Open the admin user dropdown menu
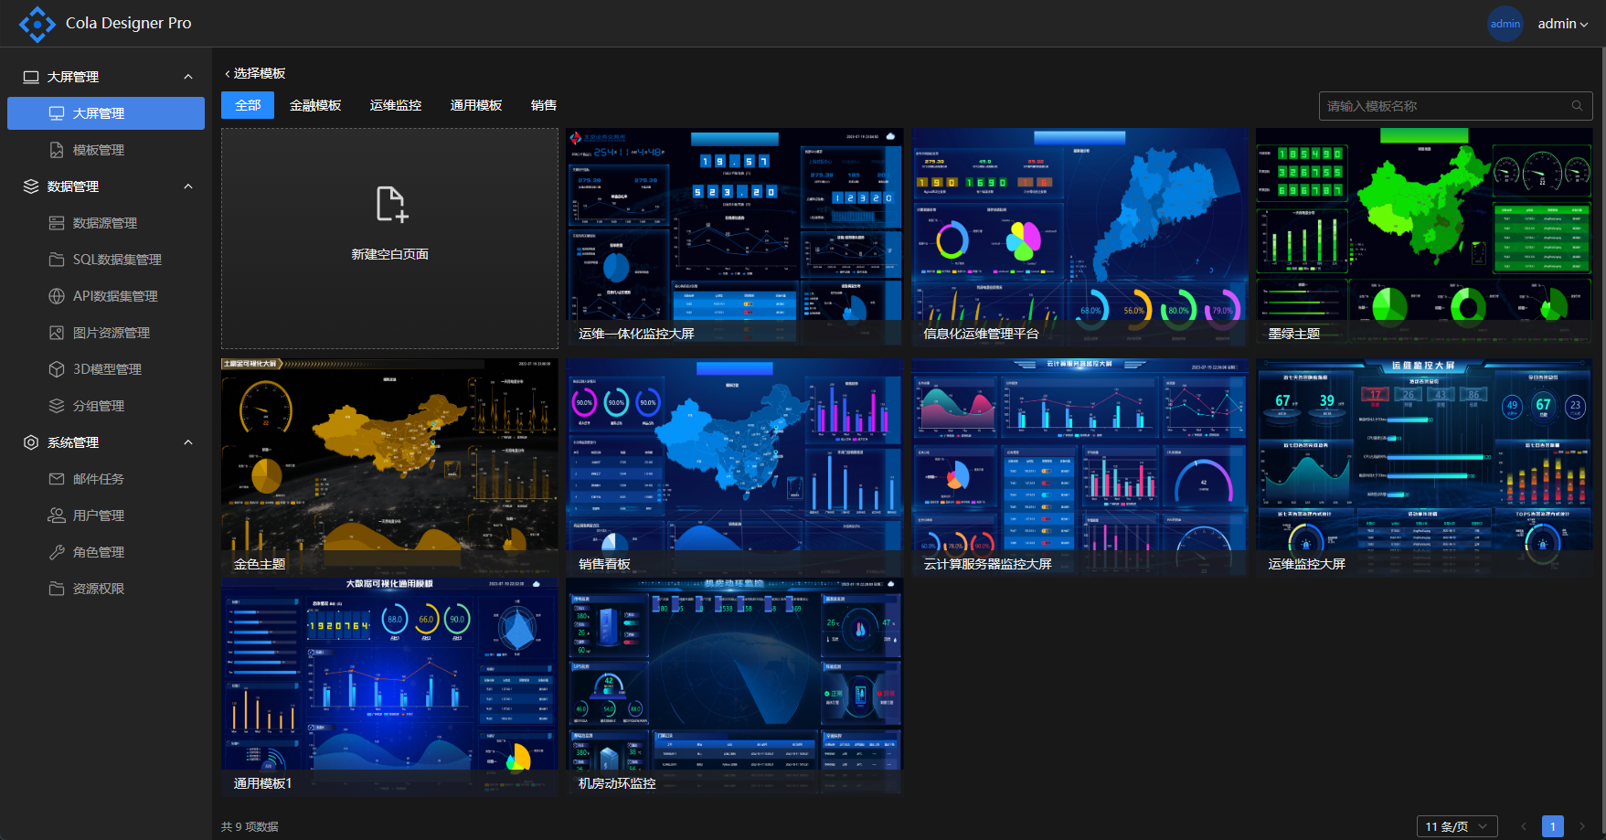 coord(1562,24)
